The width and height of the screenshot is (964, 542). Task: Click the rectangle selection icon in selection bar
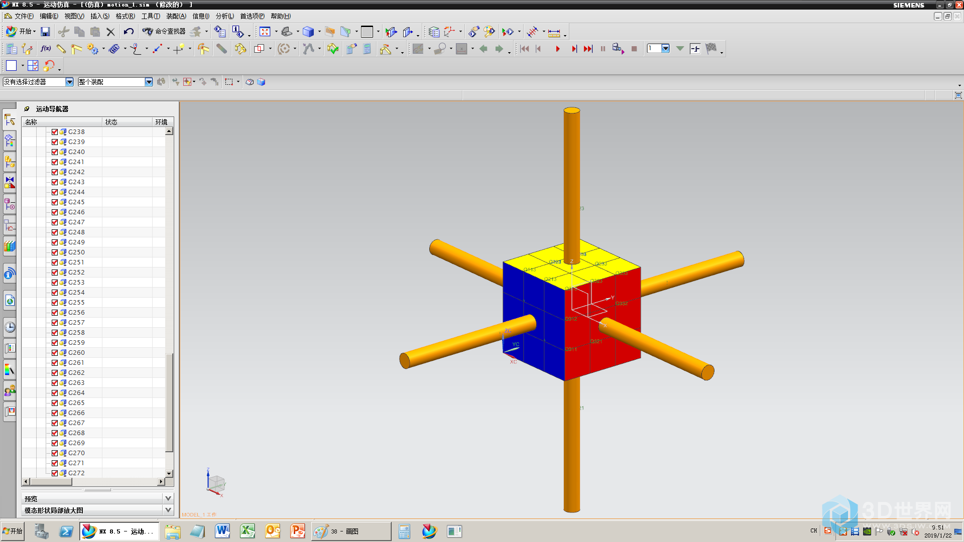pos(229,82)
